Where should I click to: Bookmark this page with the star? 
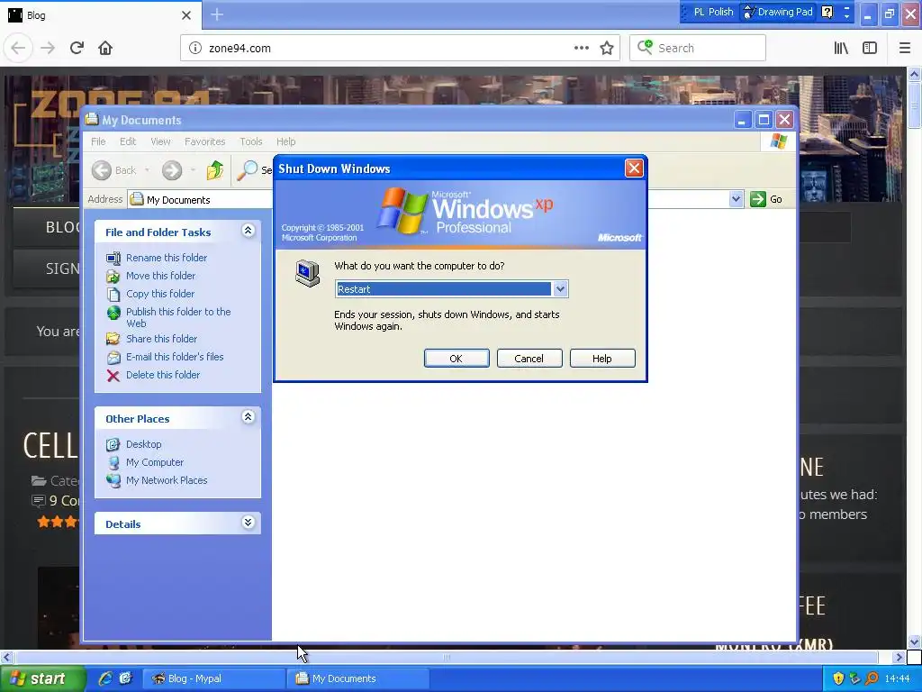pyautogui.click(x=607, y=48)
